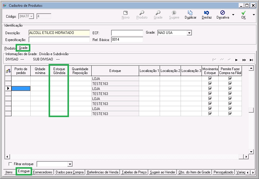Go to next grade record arrow
The width and height of the screenshot is (259, 179).
237,60
